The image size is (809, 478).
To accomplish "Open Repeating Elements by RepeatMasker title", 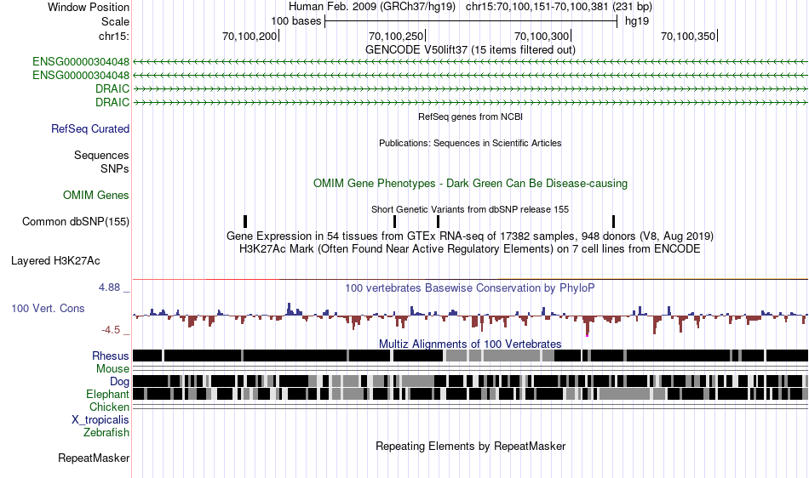I will click(470, 446).
